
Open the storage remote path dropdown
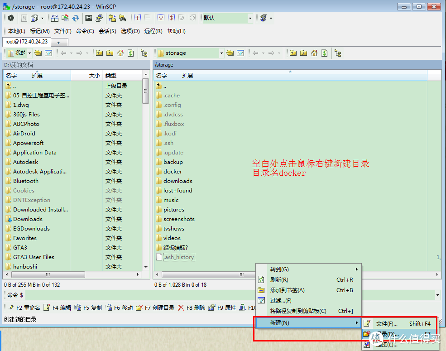[221, 53]
